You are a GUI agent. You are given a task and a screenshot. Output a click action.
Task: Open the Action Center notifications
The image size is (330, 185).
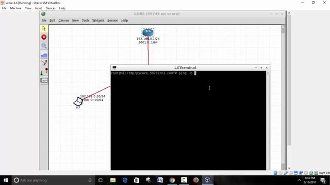click(x=323, y=180)
